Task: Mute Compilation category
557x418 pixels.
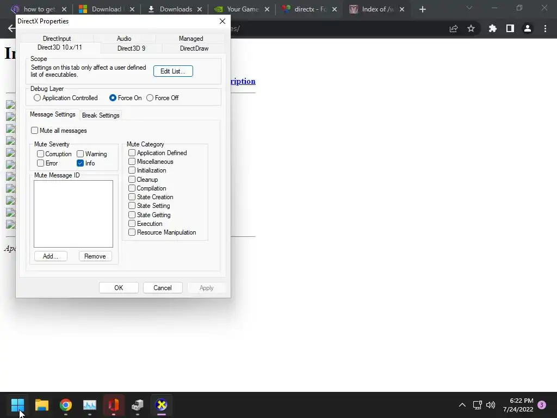Action: point(147,188)
